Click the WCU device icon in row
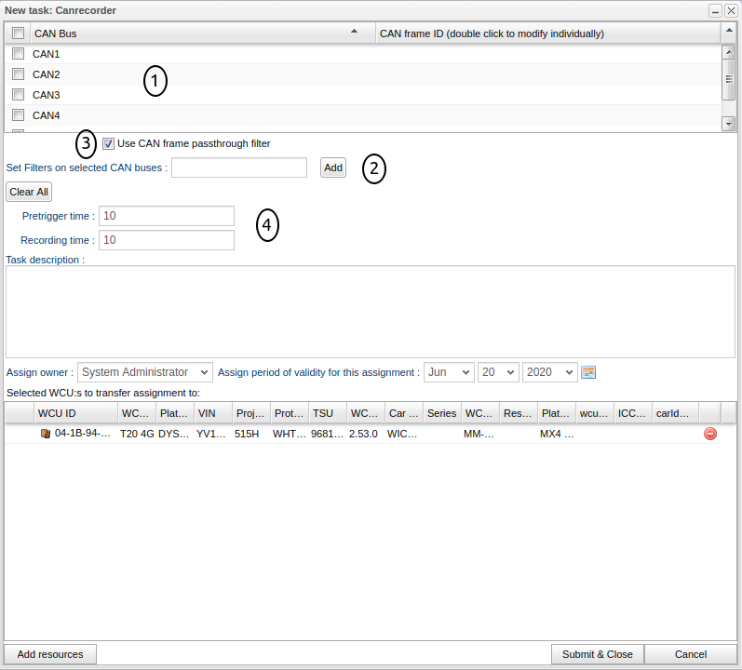This screenshot has width=742, height=670. [x=46, y=434]
